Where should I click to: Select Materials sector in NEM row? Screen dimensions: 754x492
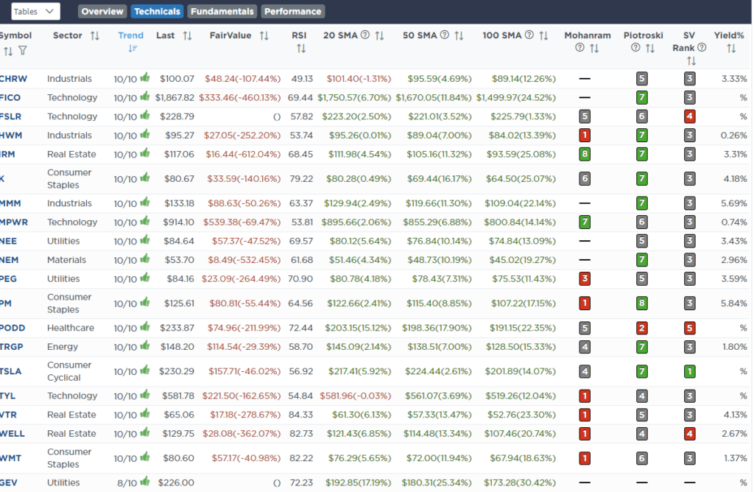click(66, 260)
